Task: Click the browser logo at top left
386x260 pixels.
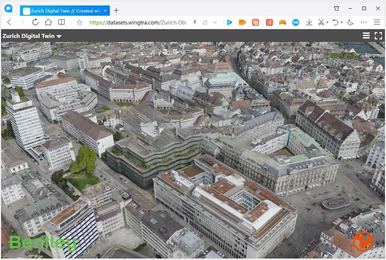Action: (9, 9)
